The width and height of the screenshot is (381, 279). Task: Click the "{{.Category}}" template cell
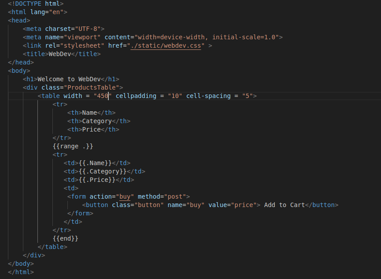tap(103, 171)
